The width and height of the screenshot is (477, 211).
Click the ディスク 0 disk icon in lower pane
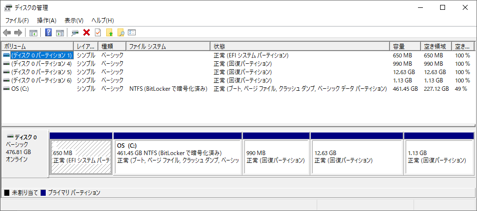[10, 136]
